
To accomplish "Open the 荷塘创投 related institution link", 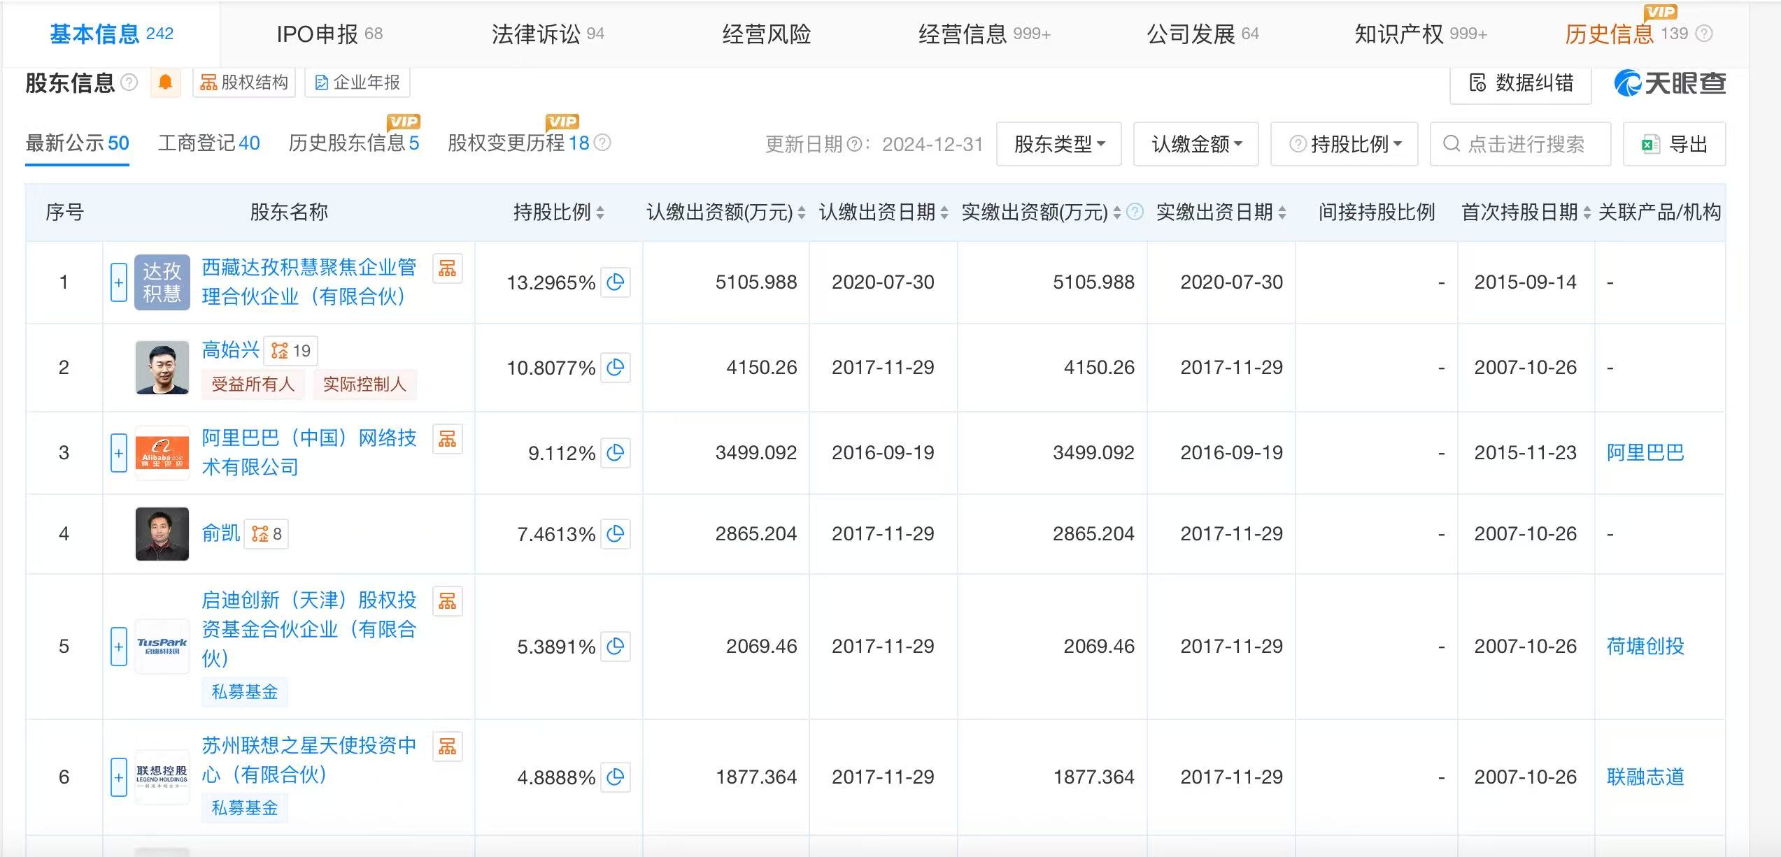I will (x=1645, y=647).
